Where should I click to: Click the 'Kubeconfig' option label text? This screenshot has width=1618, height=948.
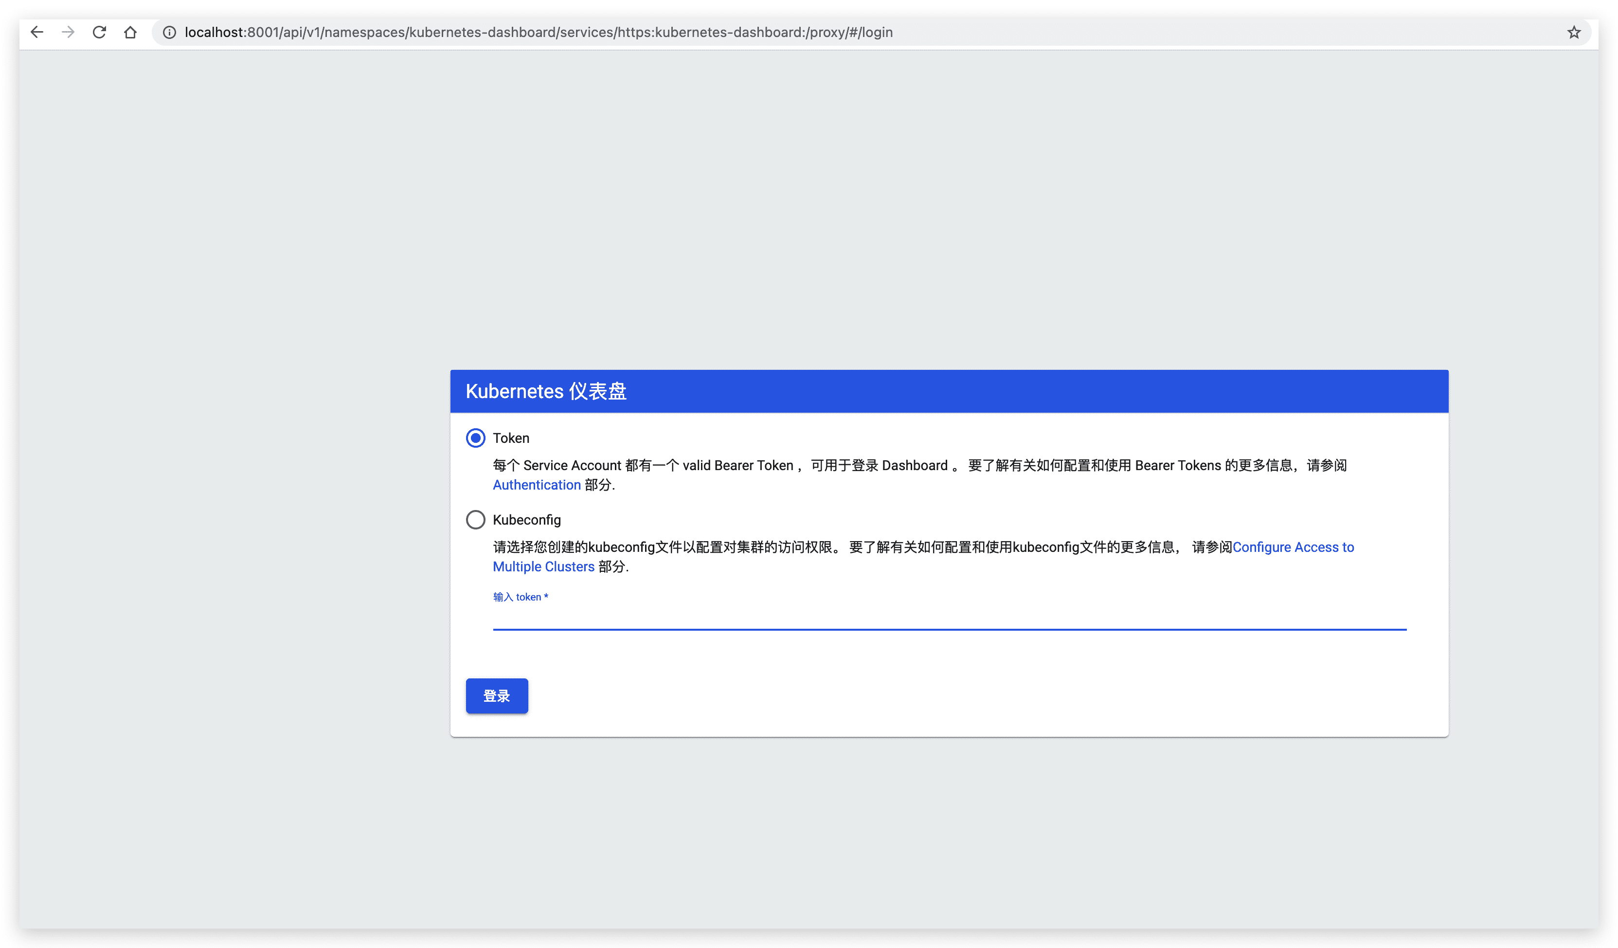point(526,520)
